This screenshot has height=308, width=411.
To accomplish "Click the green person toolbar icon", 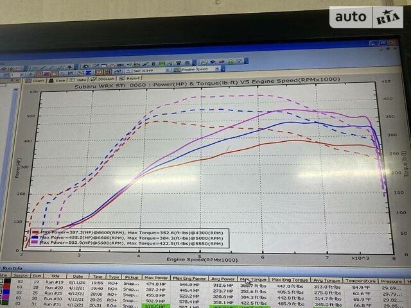I will coord(230,62).
